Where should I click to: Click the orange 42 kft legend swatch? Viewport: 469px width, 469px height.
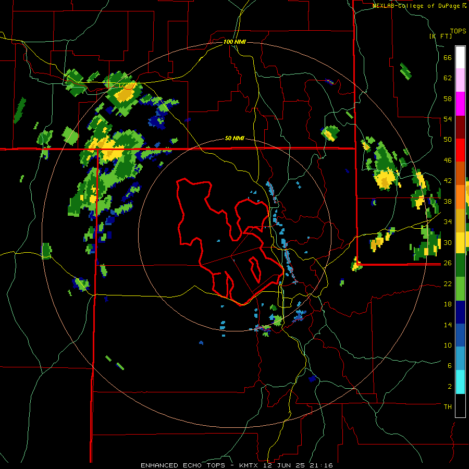[460, 196]
